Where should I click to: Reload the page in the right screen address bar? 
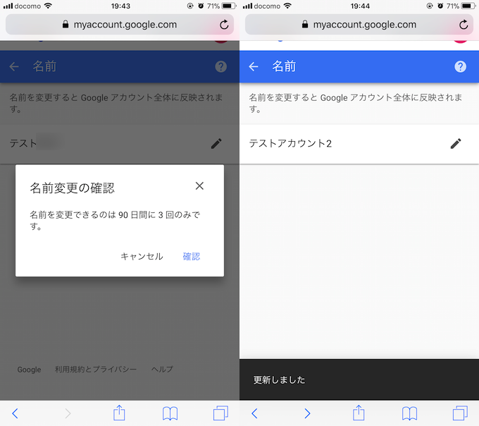pos(463,25)
